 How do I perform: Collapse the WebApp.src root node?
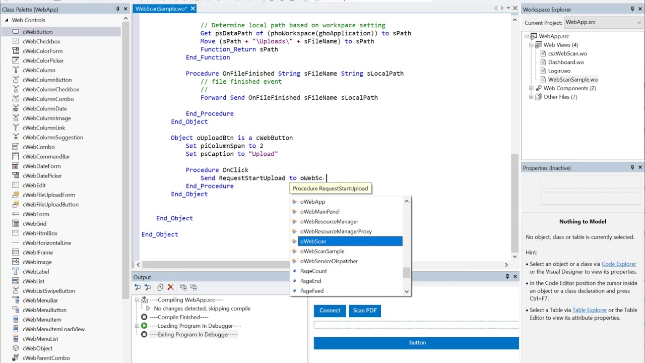tap(527, 36)
